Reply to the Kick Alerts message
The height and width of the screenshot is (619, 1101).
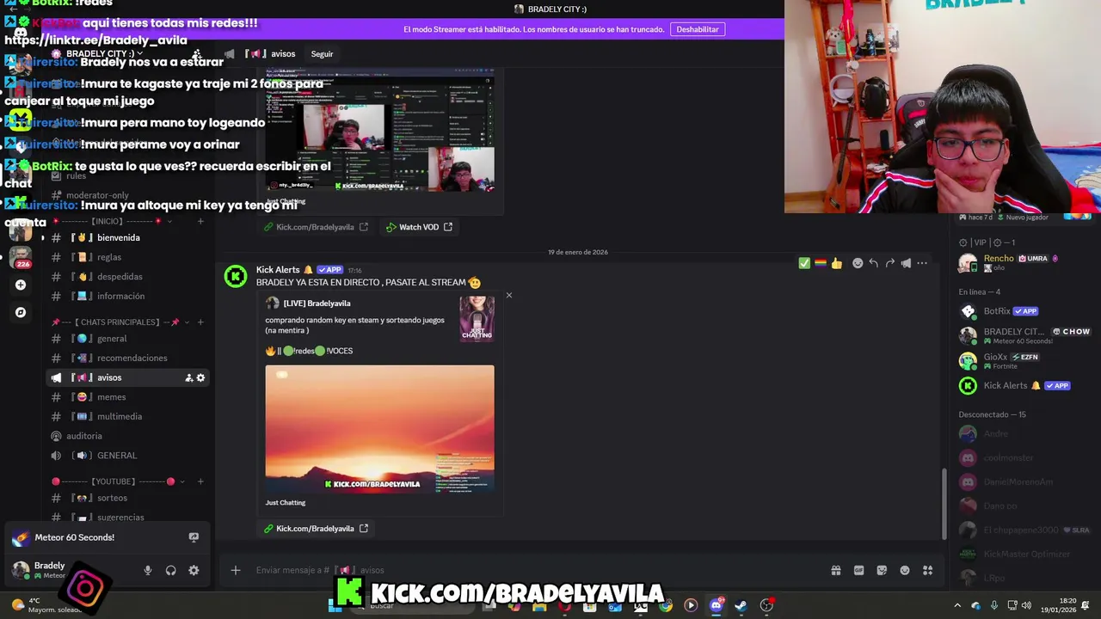(x=873, y=263)
